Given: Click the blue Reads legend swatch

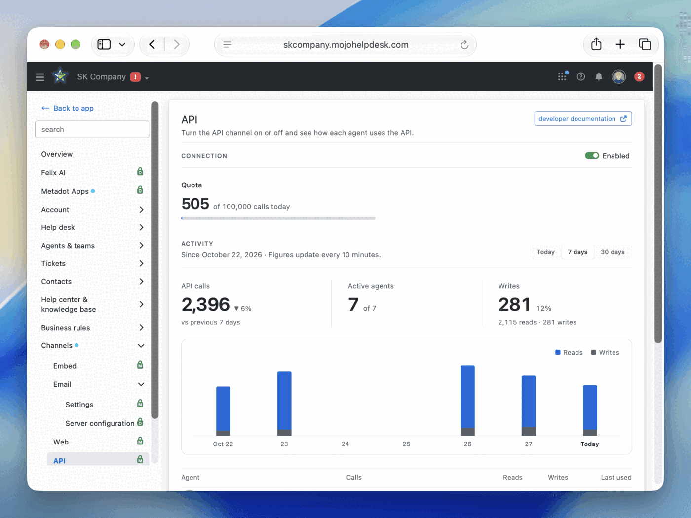Looking at the screenshot, I should point(558,352).
